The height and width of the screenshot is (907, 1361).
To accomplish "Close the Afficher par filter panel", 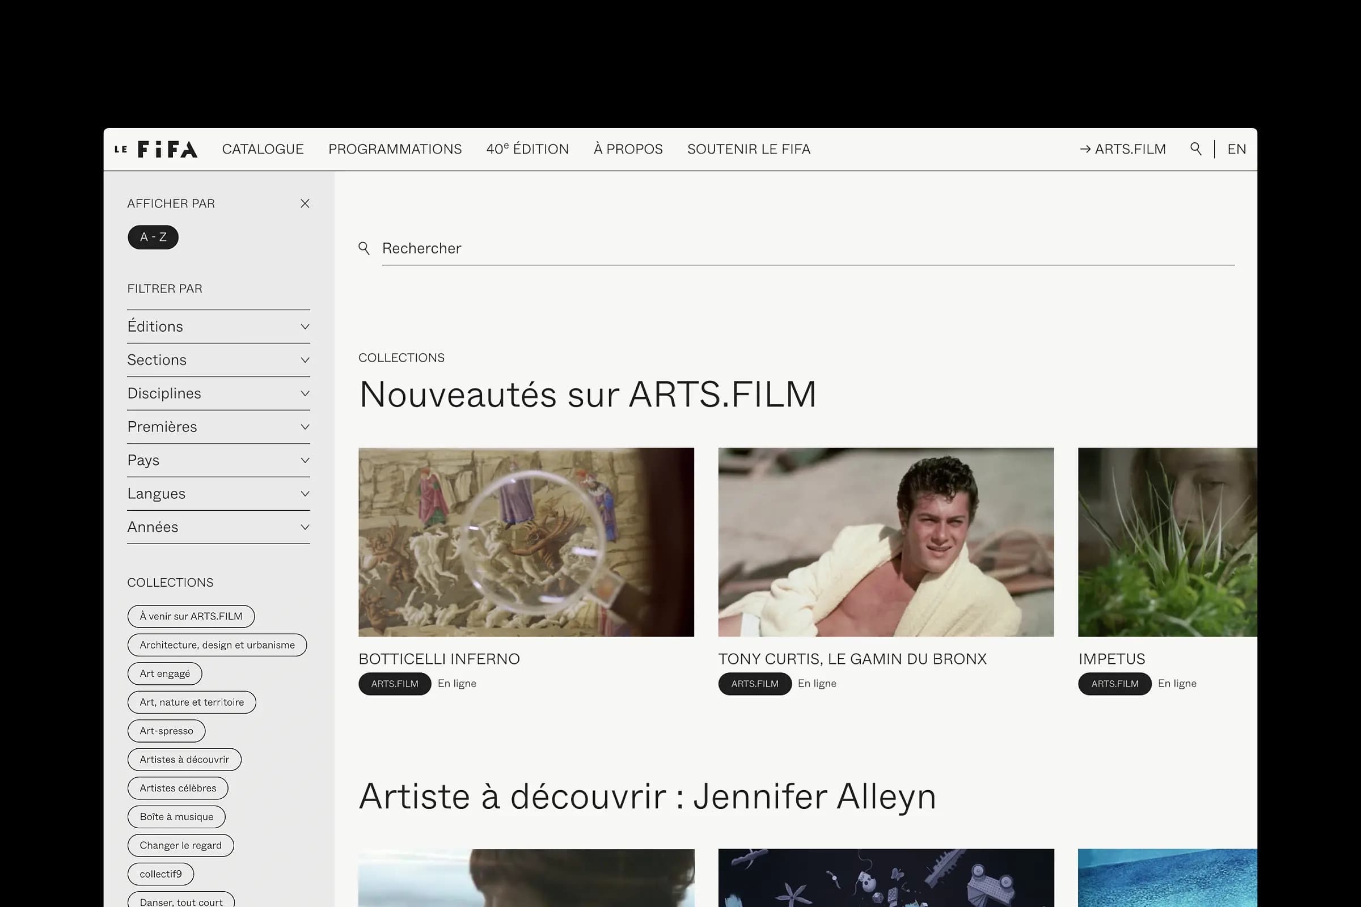I will [305, 204].
